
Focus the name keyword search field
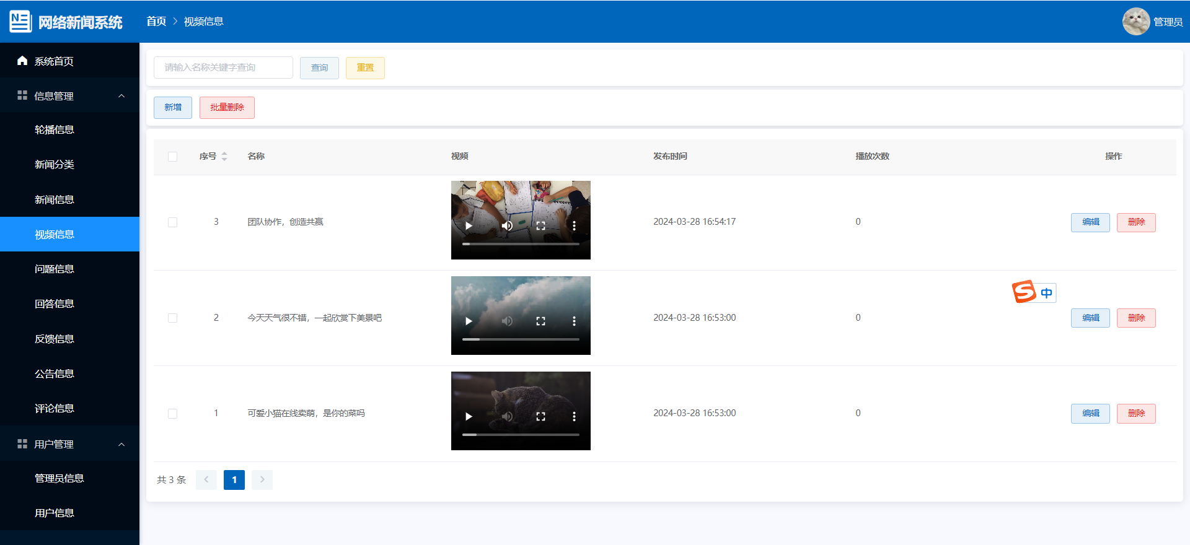(x=223, y=68)
